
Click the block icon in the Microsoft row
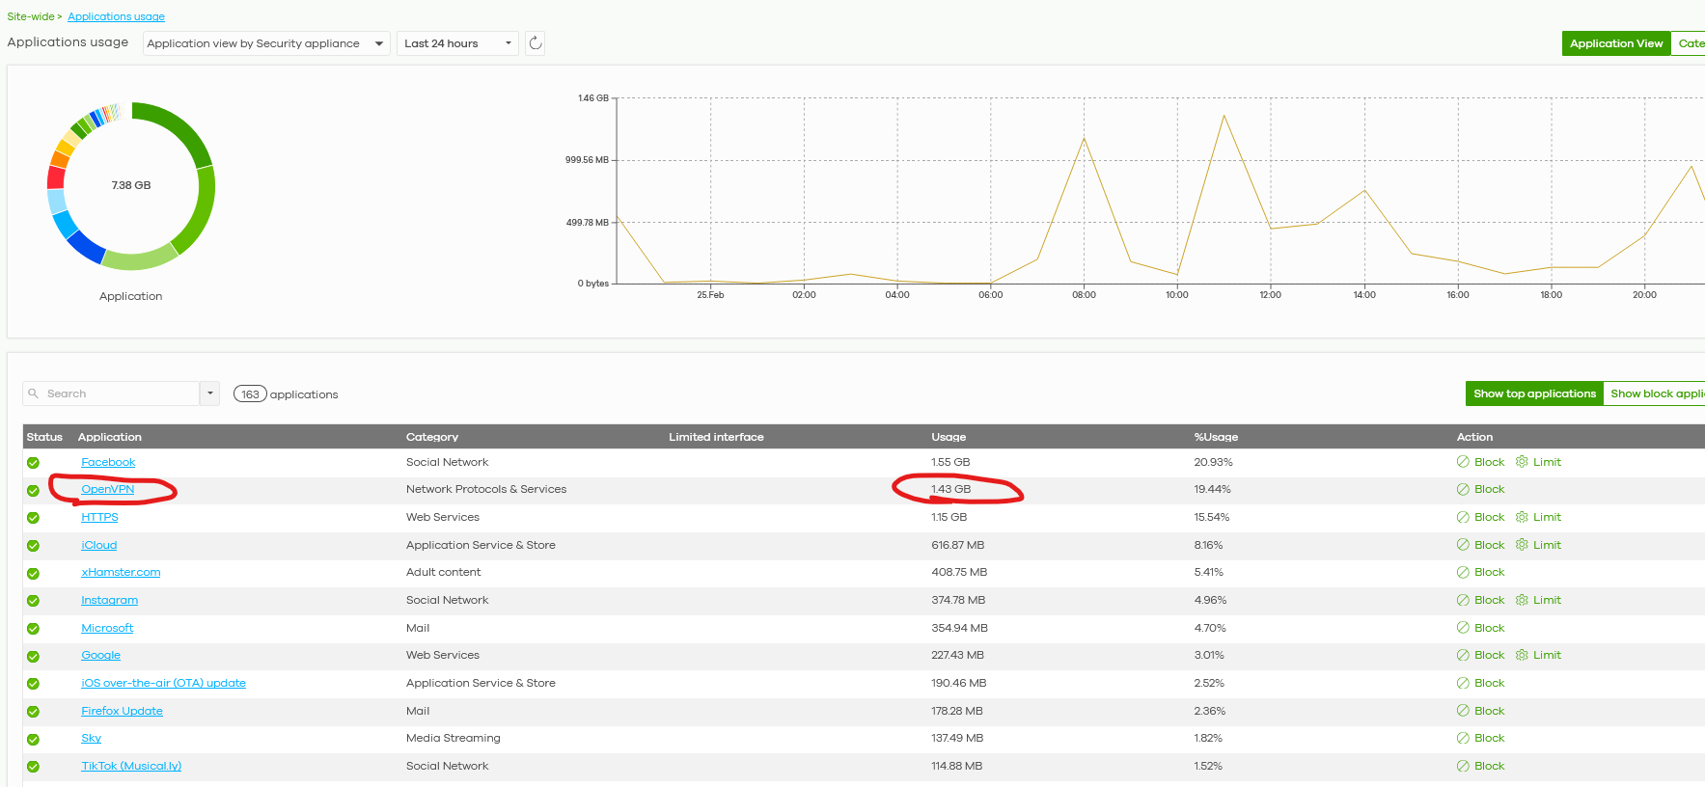tap(1463, 628)
